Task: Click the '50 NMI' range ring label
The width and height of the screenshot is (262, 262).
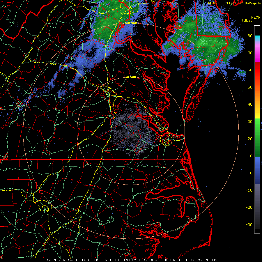Action: (x=131, y=77)
